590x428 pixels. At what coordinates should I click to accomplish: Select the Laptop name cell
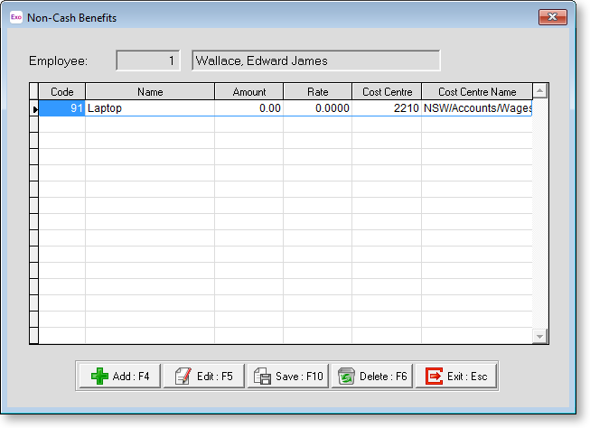point(149,108)
